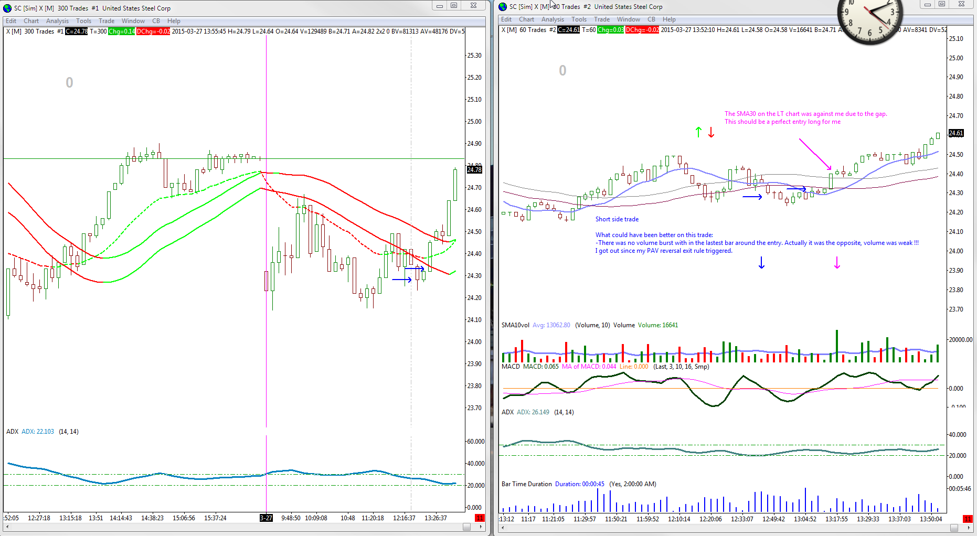Screen dimensions: 977x536
Task: Open Edit menu in right 60 Trades window
Action: (506, 19)
